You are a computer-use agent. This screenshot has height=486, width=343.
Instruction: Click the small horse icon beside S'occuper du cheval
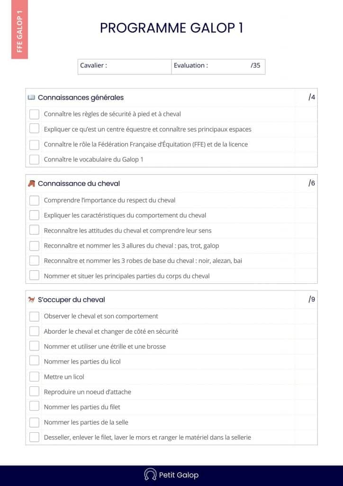[x=31, y=299]
